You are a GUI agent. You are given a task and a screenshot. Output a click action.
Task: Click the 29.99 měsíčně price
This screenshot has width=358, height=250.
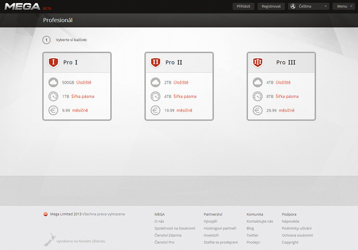[x=281, y=110]
